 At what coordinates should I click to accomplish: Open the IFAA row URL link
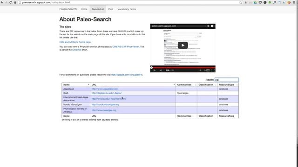[107, 93]
